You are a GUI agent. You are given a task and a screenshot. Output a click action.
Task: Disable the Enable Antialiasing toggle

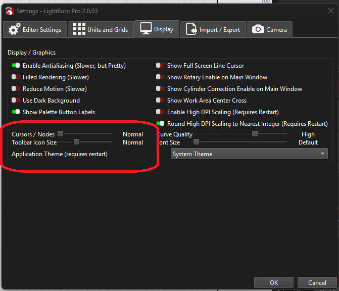coord(16,66)
